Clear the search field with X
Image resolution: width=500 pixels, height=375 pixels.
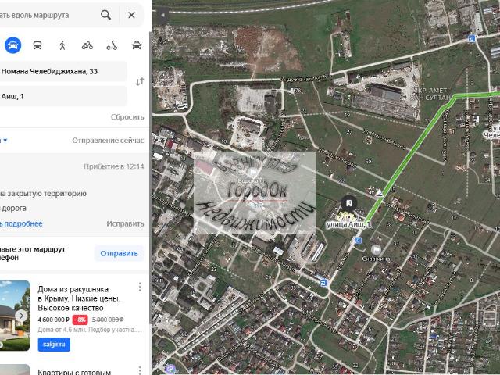[131, 15]
